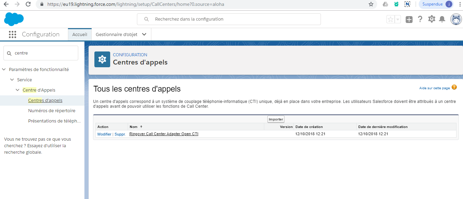The height and width of the screenshot is (199, 463).
Task: Click the Notion extension icon
Action: tap(407, 4)
